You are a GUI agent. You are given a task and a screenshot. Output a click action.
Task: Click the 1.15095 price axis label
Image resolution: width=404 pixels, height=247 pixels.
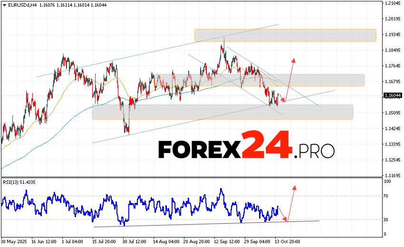(393, 113)
